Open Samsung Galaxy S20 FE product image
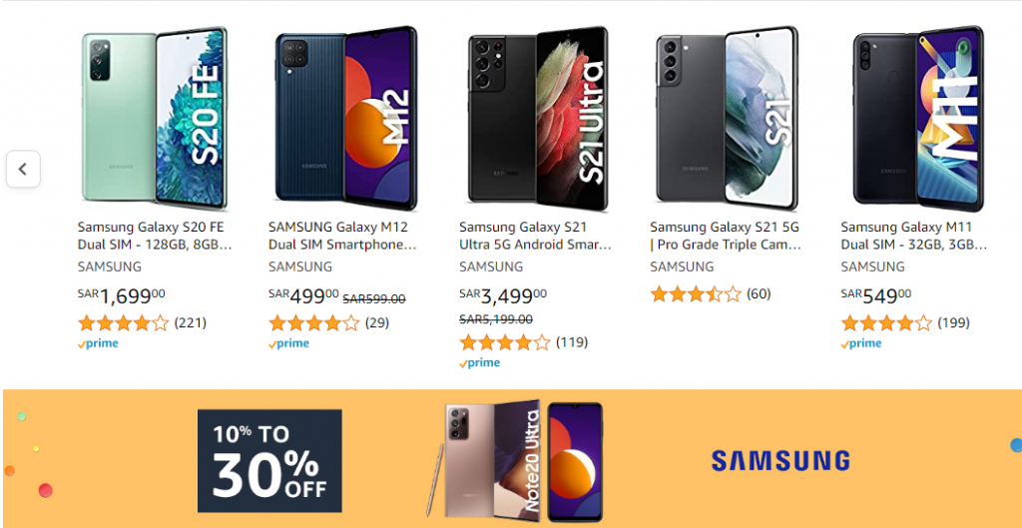 (x=155, y=118)
